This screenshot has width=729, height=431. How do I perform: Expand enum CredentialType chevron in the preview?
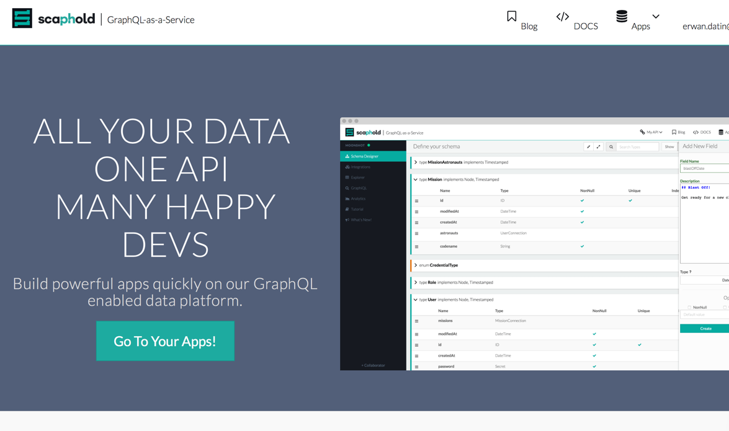click(x=416, y=265)
